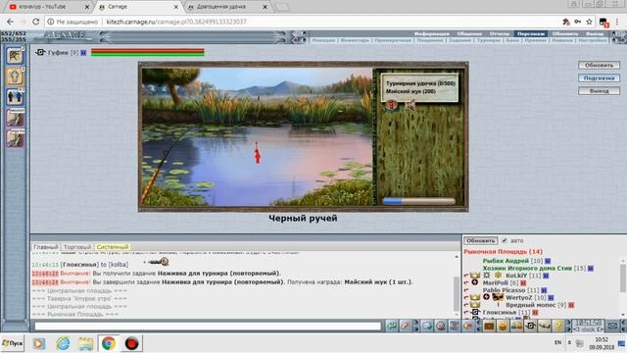Click the green arrow send icon
627x353 pixels.
392,327
